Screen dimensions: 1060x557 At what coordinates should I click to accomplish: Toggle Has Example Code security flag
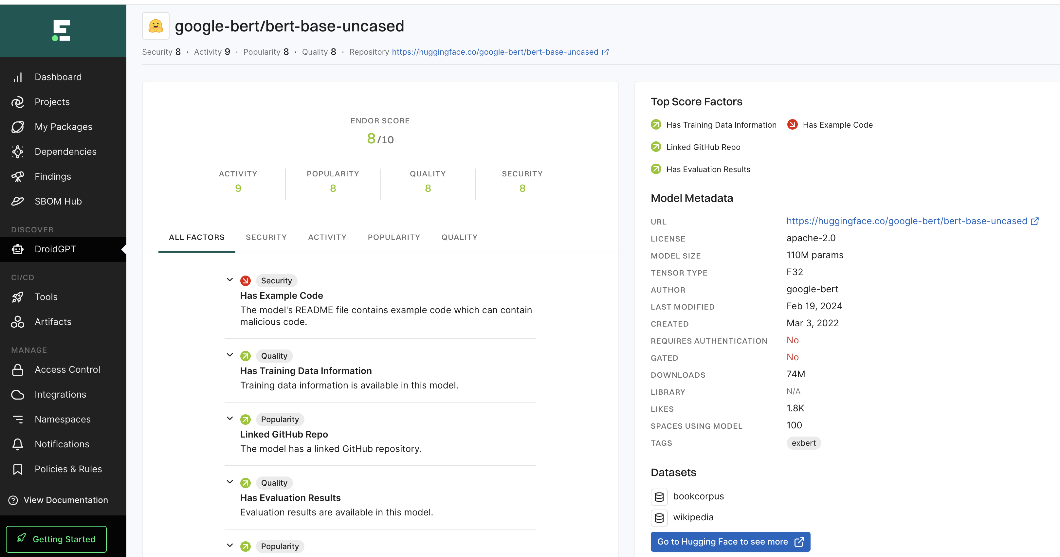[x=231, y=279]
